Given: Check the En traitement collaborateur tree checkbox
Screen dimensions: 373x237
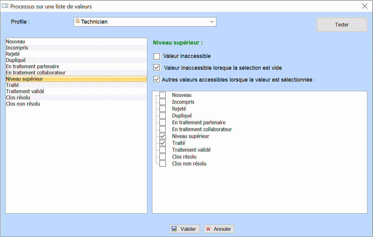Looking at the screenshot, I should click(163, 129).
